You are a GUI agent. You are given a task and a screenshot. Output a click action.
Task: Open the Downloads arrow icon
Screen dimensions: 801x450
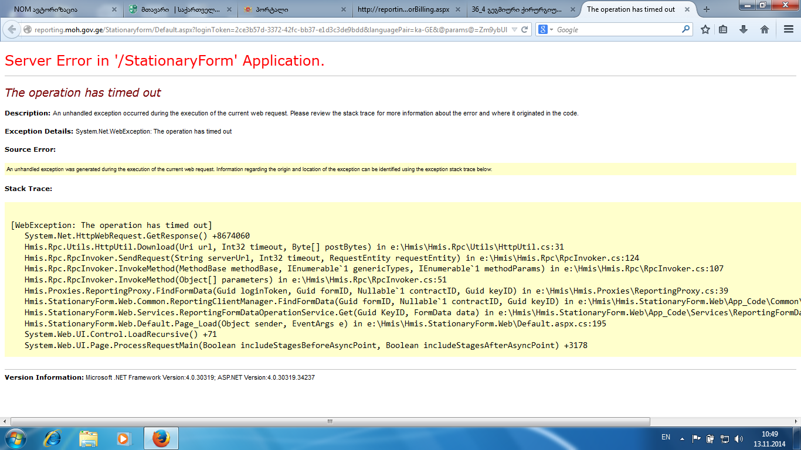pyautogui.click(x=744, y=30)
